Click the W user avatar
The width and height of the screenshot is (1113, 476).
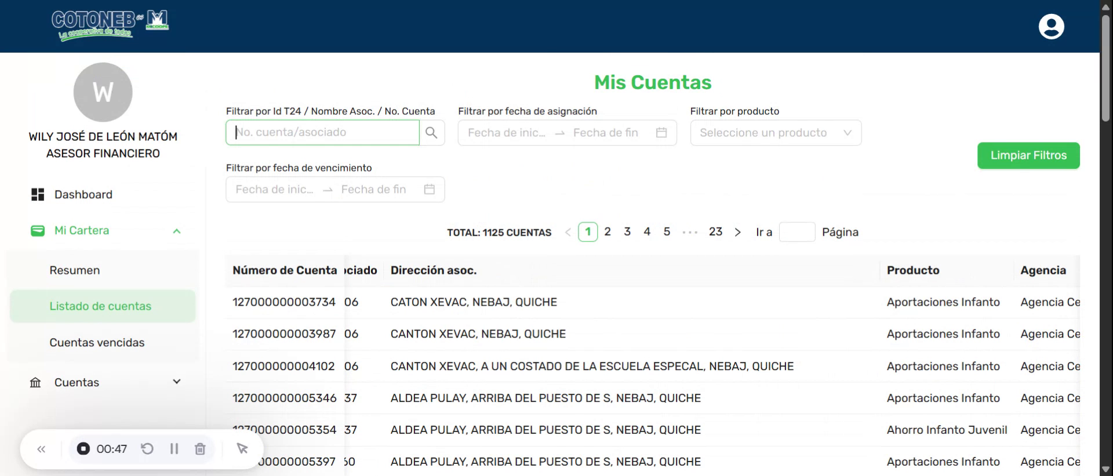click(103, 92)
